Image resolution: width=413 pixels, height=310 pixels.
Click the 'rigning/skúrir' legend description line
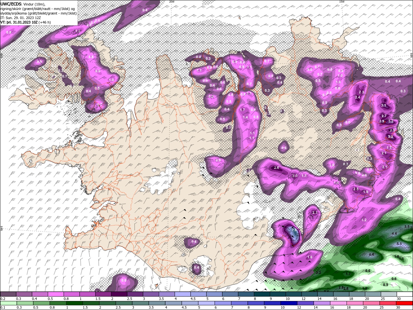(x=37, y=9)
